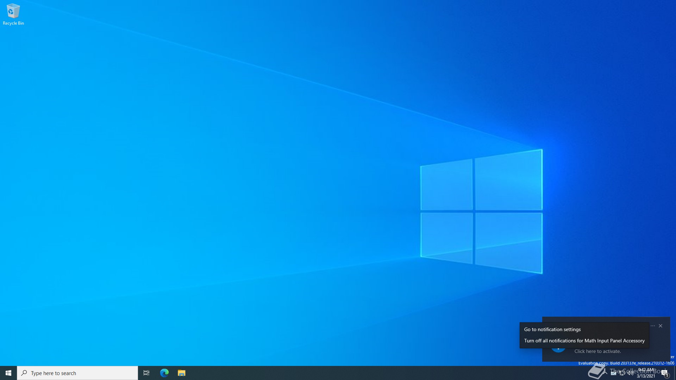Open Task View from the taskbar
Viewport: 676px width, 380px height.
tap(146, 373)
